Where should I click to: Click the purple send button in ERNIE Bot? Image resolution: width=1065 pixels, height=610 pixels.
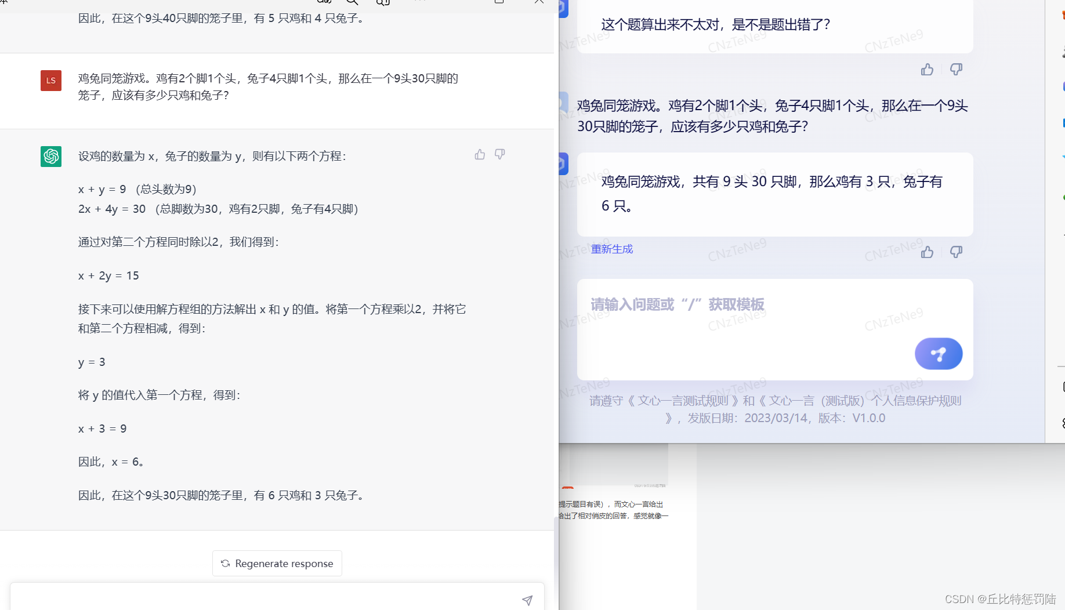[x=939, y=354]
